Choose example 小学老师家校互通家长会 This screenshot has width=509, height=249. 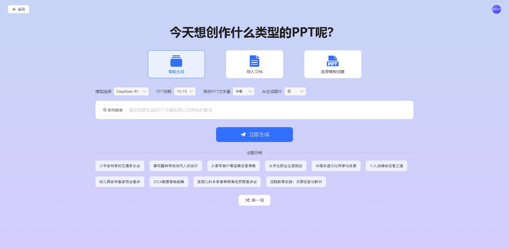(x=120, y=166)
